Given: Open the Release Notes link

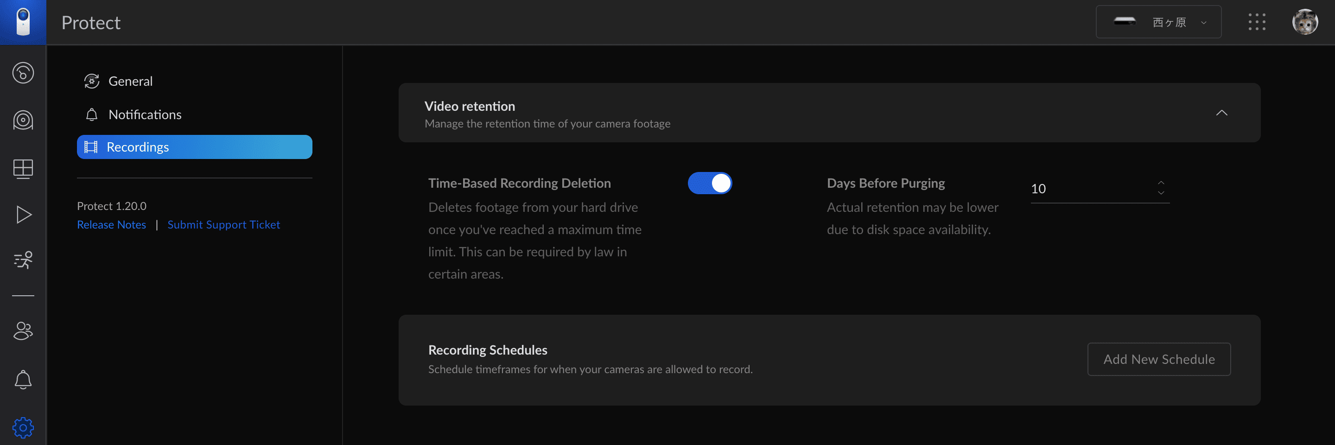Looking at the screenshot, I should pos(111,225).
